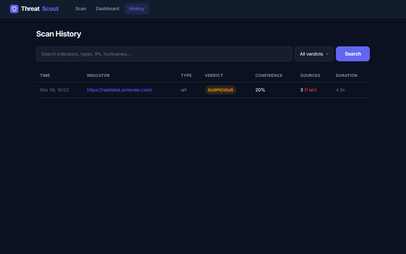Viewport: 406px width, 254px height.
Task: Click the Scan History heading
Action: pyautogui.click(x=59, y=34)
